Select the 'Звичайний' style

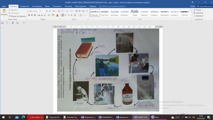click(95, 13)
